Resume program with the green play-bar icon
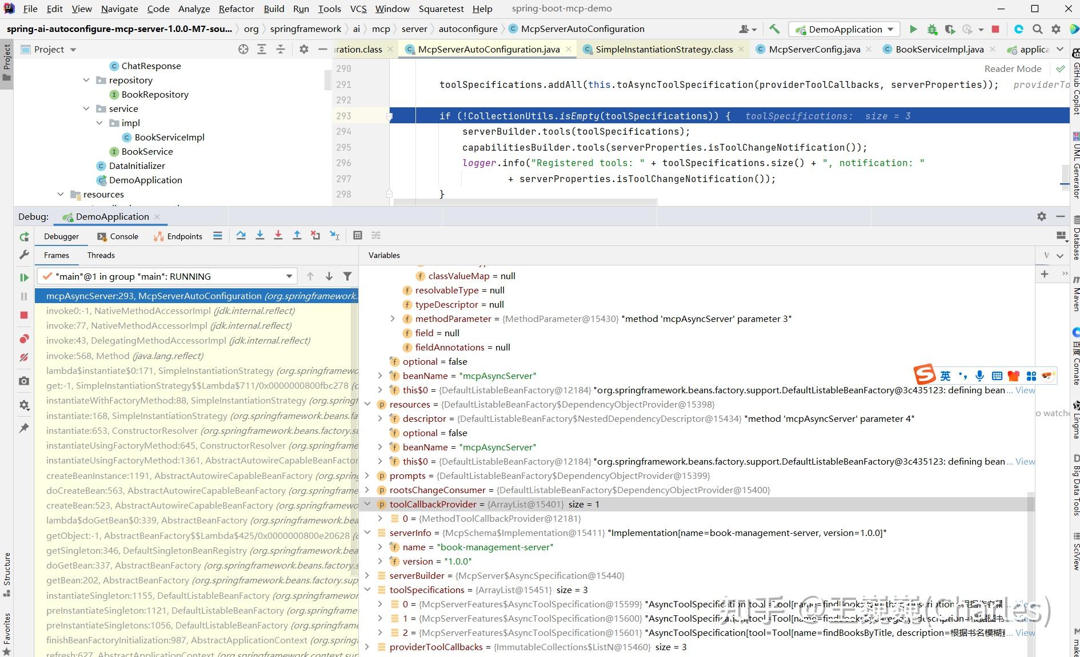Viewport: 1080px width, 657px height. (24, 277)
